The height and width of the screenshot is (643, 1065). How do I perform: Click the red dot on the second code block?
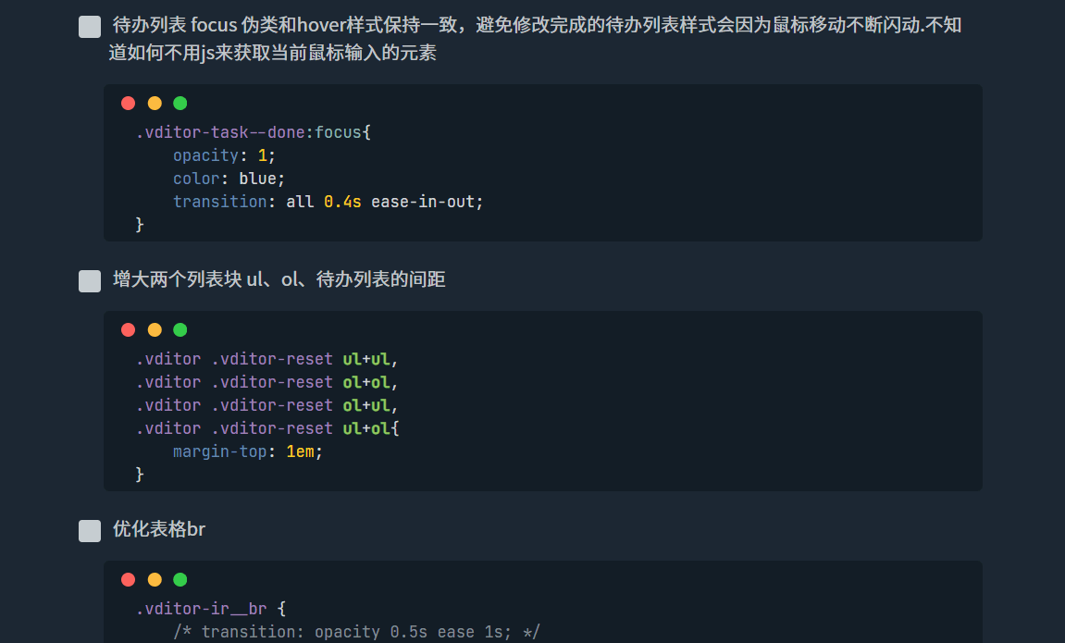click(x=128, y=329)
